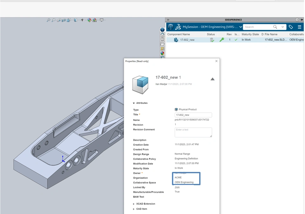The height and width of the screenshot is (214, 305).
Task: Expand the View Orientation dropdown arrow
Action: 72,20
